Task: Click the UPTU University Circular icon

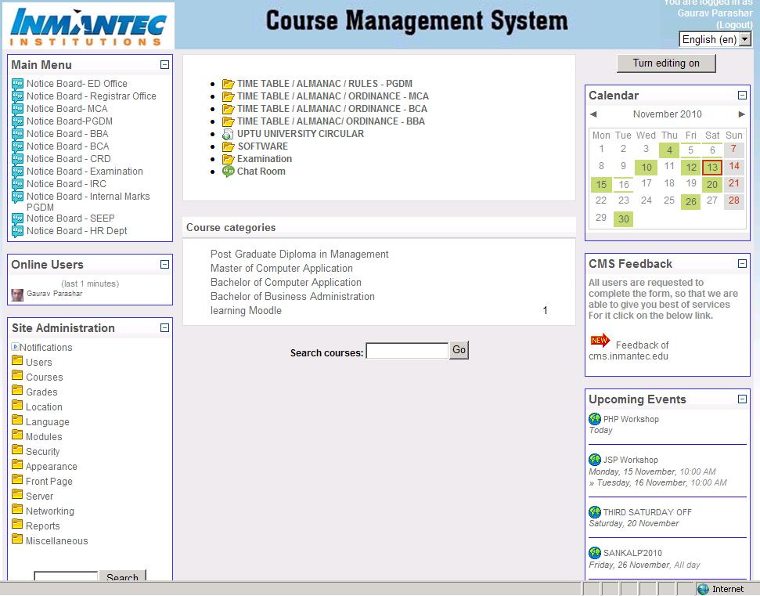Action: tap(228, 134)
